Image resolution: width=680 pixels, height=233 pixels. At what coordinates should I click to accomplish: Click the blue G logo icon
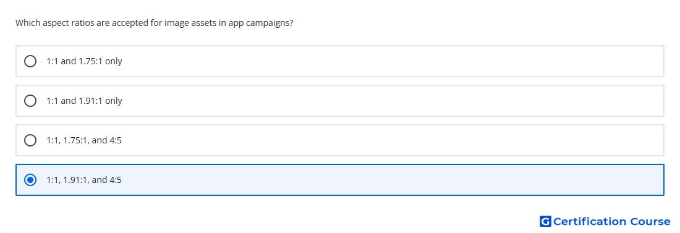click(545, 222)
